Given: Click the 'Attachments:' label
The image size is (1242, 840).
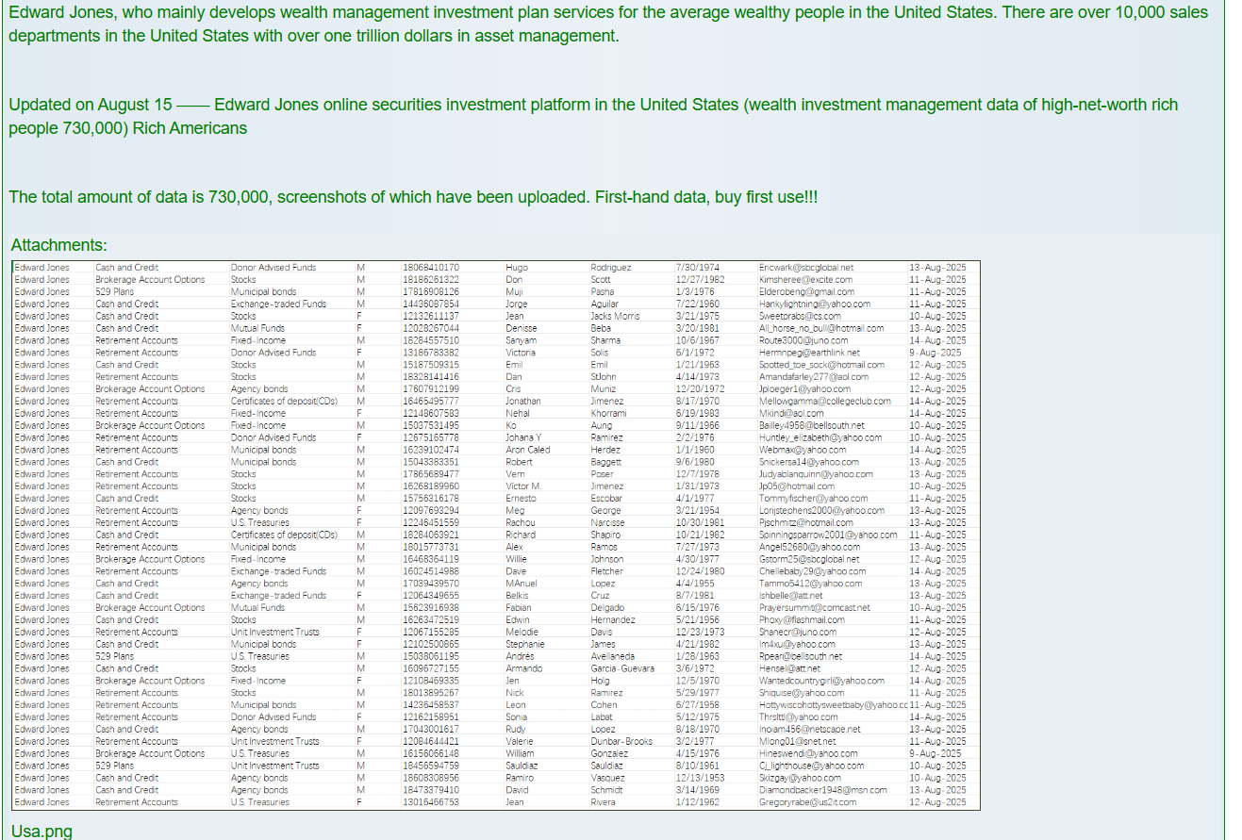Looking at the screenshot, I should pos(58,245).
